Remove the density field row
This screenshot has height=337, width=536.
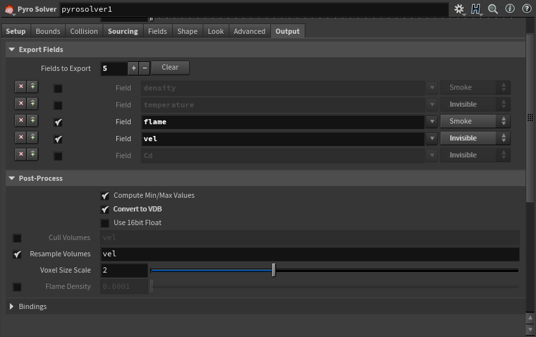tap(21, 87)
